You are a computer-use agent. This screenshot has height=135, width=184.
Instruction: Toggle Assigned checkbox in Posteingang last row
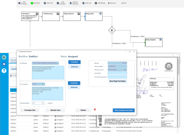point(55,131)
